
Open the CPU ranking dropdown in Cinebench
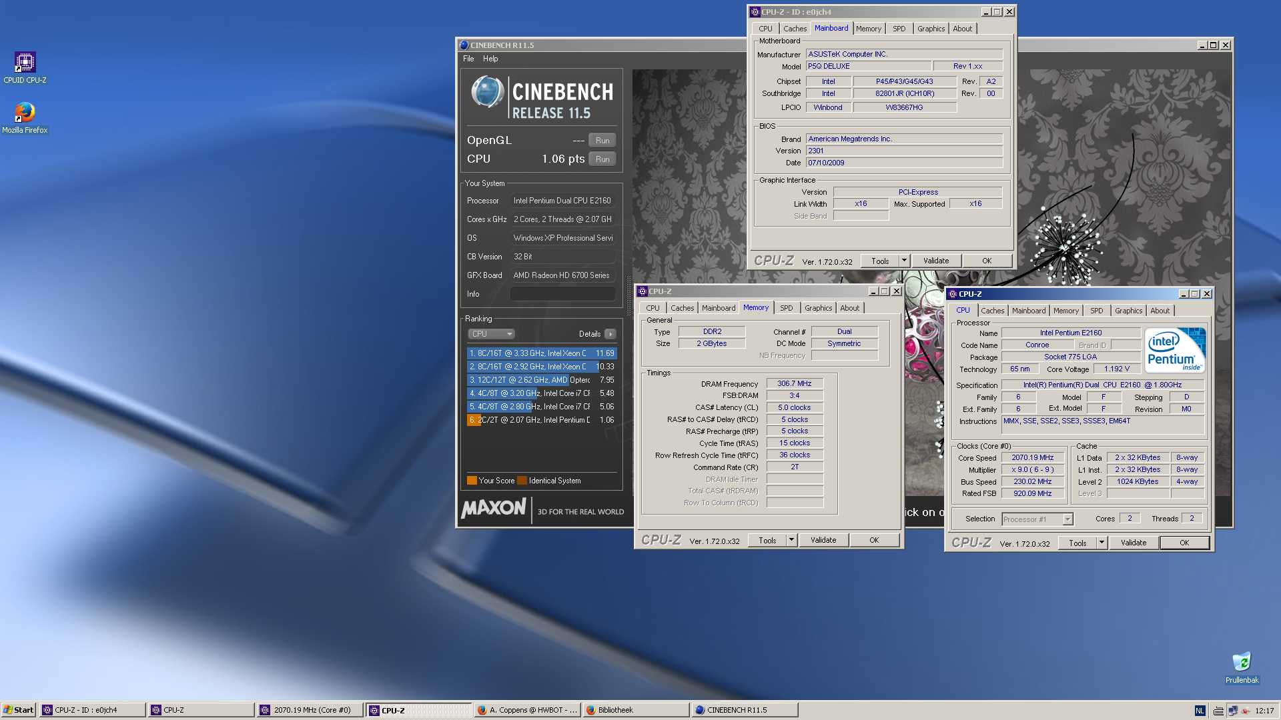click(x=491, y=334)
